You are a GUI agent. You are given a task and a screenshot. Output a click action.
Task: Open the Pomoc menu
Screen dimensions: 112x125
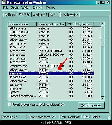pos(51,7)
